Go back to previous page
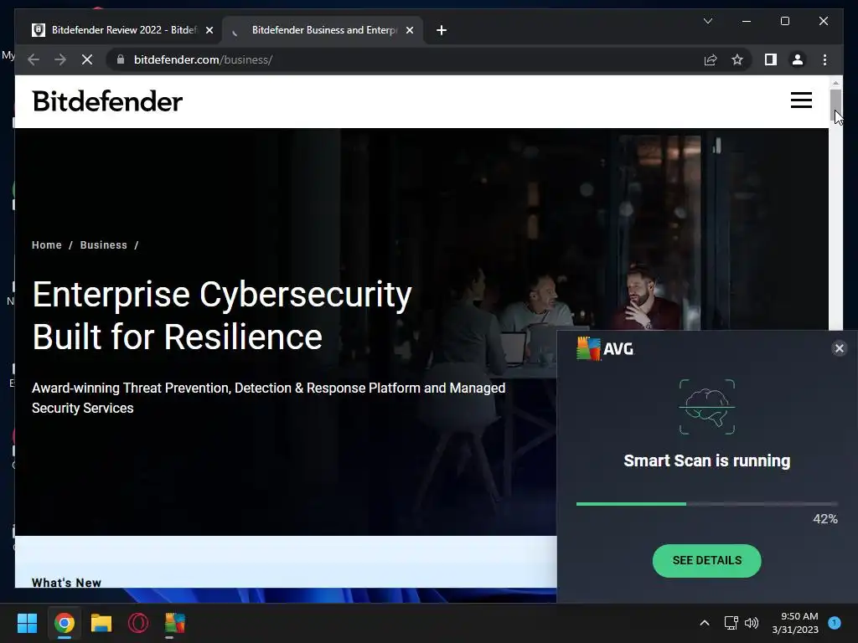 tap(34, 59)
